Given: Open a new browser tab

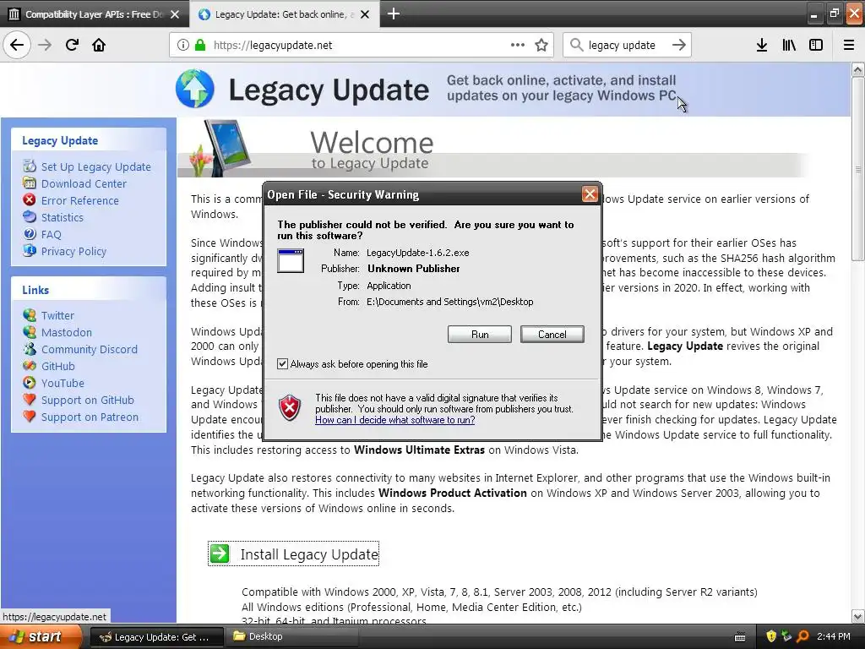Looking at the screenshot, I should tap(394, 14).
